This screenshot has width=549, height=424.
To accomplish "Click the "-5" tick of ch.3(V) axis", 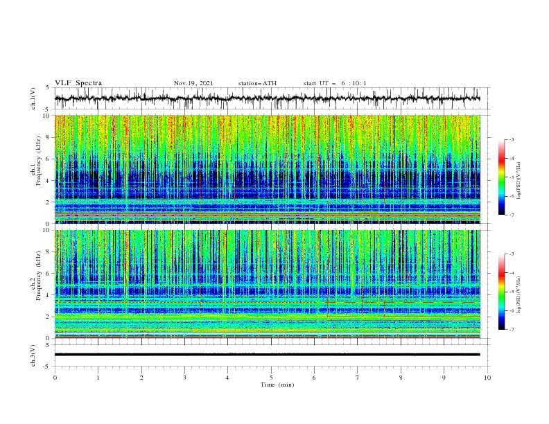I will pos(47,366).
